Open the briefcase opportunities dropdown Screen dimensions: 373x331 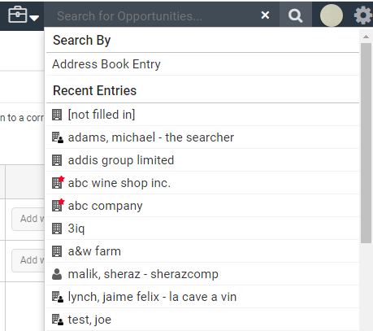[x=24, y=15]
